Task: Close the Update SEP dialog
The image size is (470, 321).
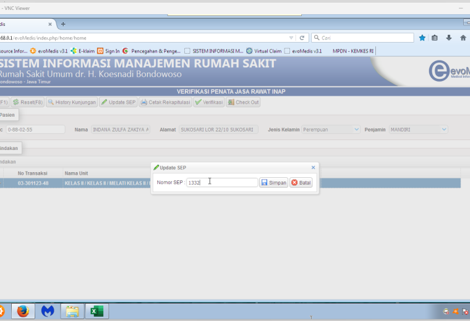Action: click(314, 167)
